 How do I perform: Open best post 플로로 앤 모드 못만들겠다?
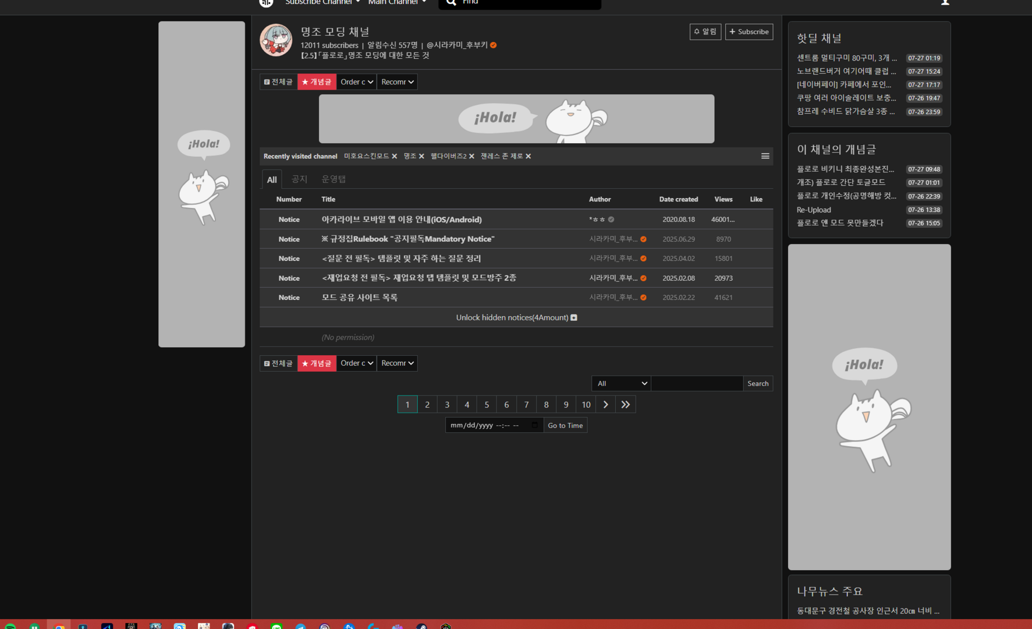[840, 223]
